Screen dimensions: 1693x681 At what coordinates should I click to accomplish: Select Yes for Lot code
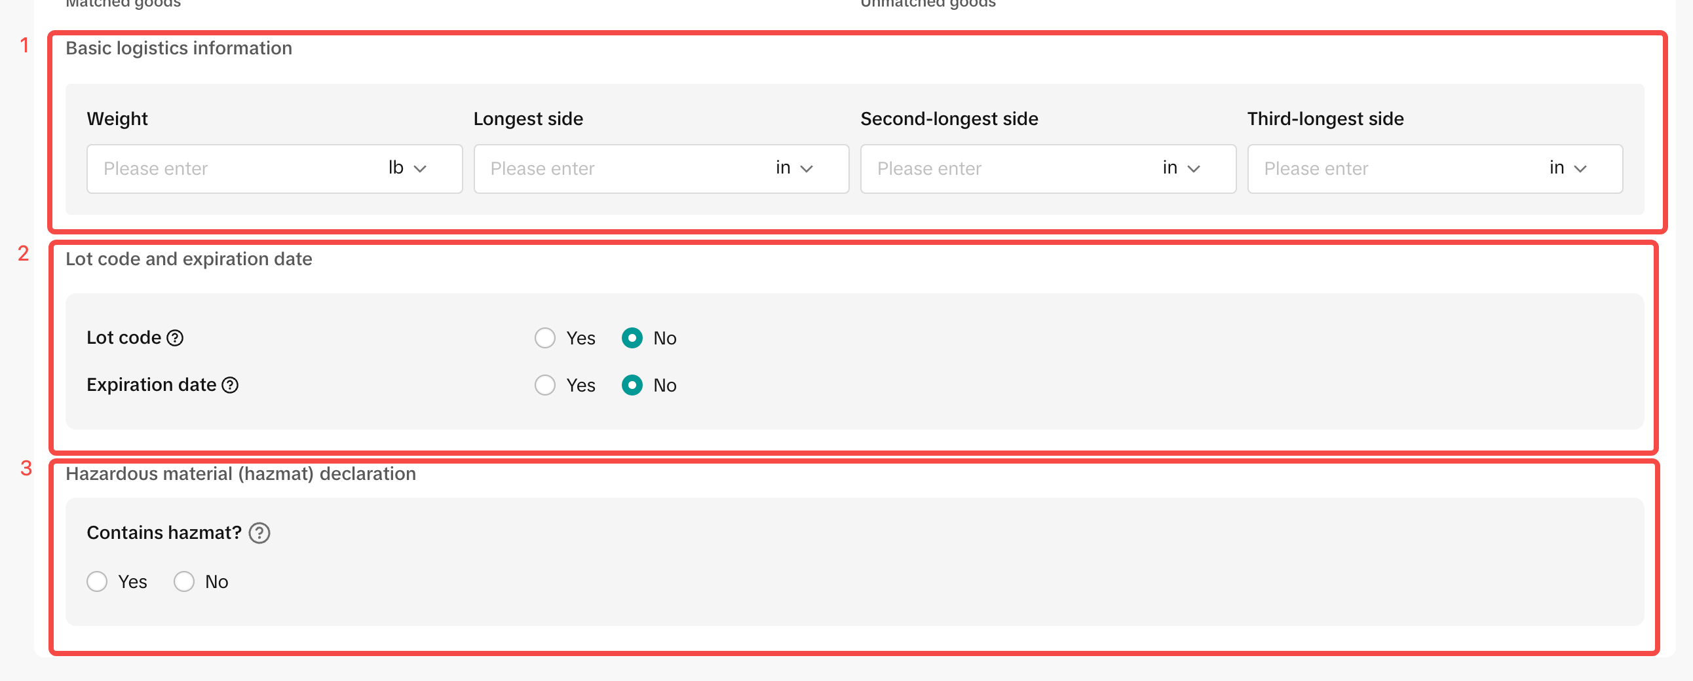pos(545,338)
